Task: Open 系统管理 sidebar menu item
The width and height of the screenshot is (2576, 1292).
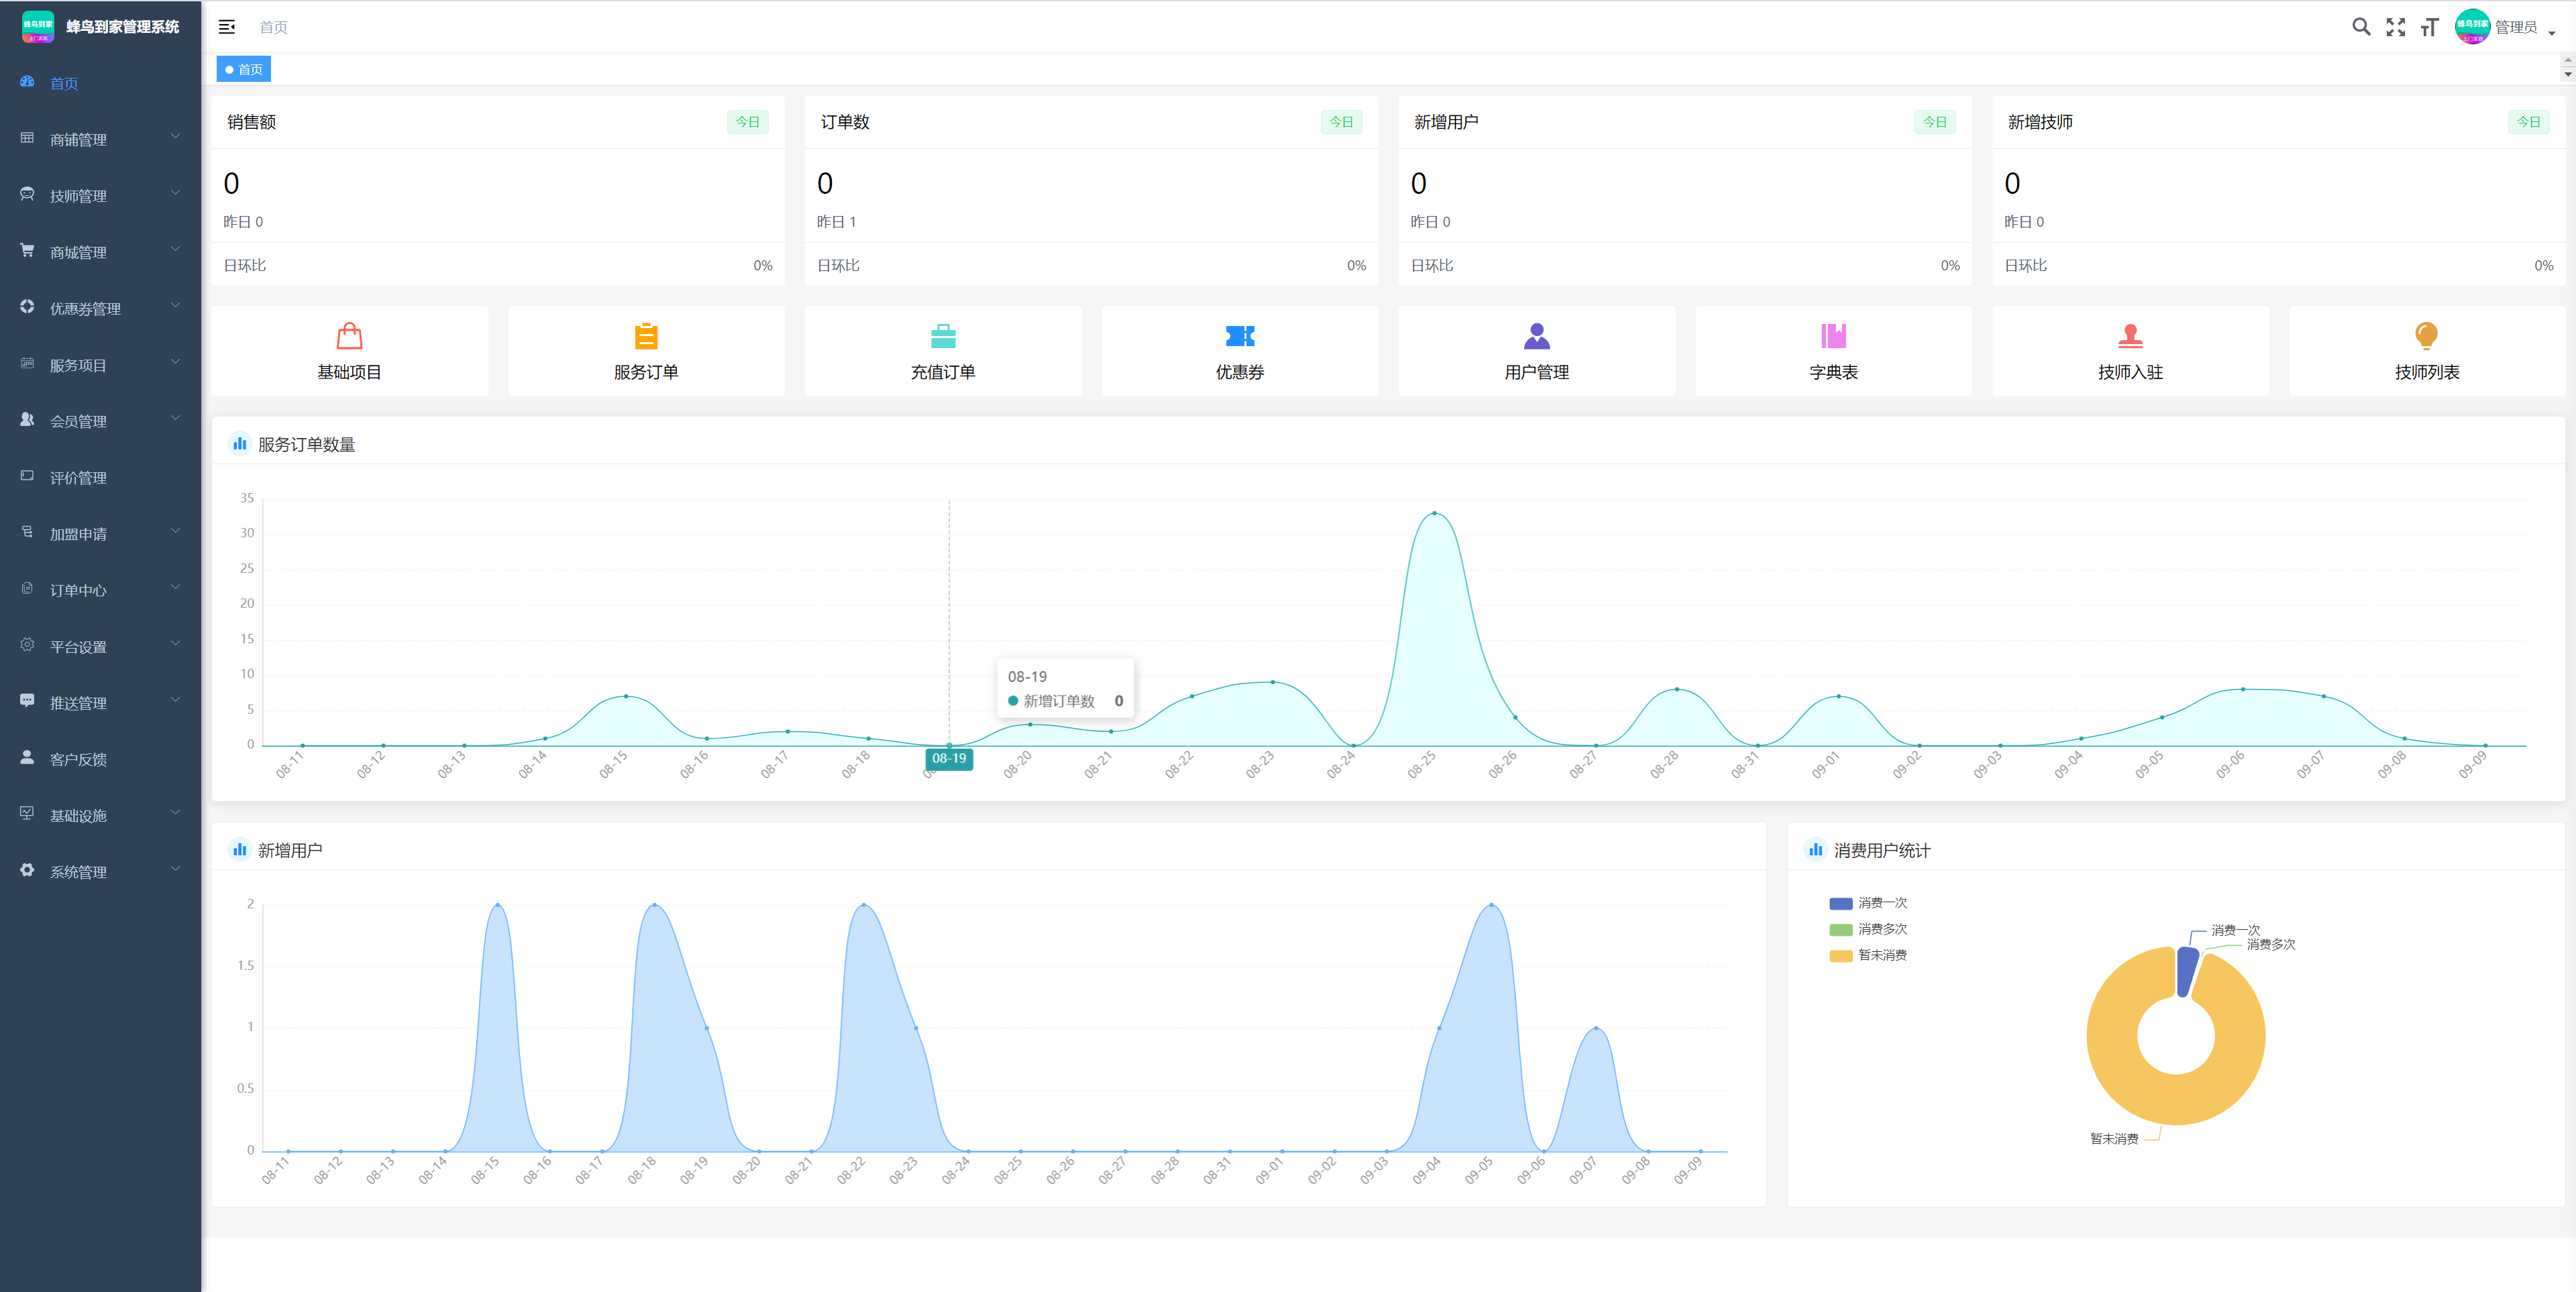Action: [x=100, y=871]
